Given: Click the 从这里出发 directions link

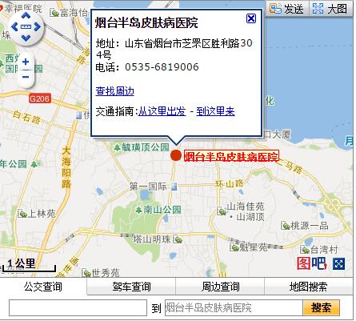Looking at the screenshot, I should (x=162, y=111).
